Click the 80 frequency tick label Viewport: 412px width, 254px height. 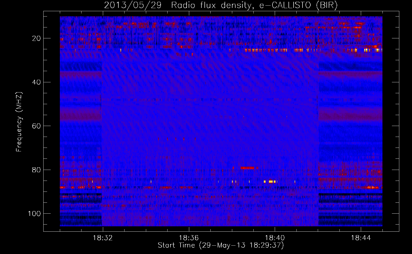pyautogui.click(x=36, y=170)
